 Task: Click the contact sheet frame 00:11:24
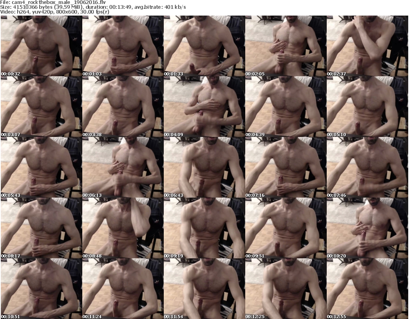pyautogui.click(x=123, y=289)
